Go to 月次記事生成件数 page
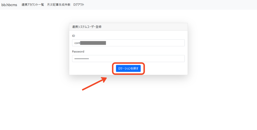This screenshot has height=130, width=257. 58,5
